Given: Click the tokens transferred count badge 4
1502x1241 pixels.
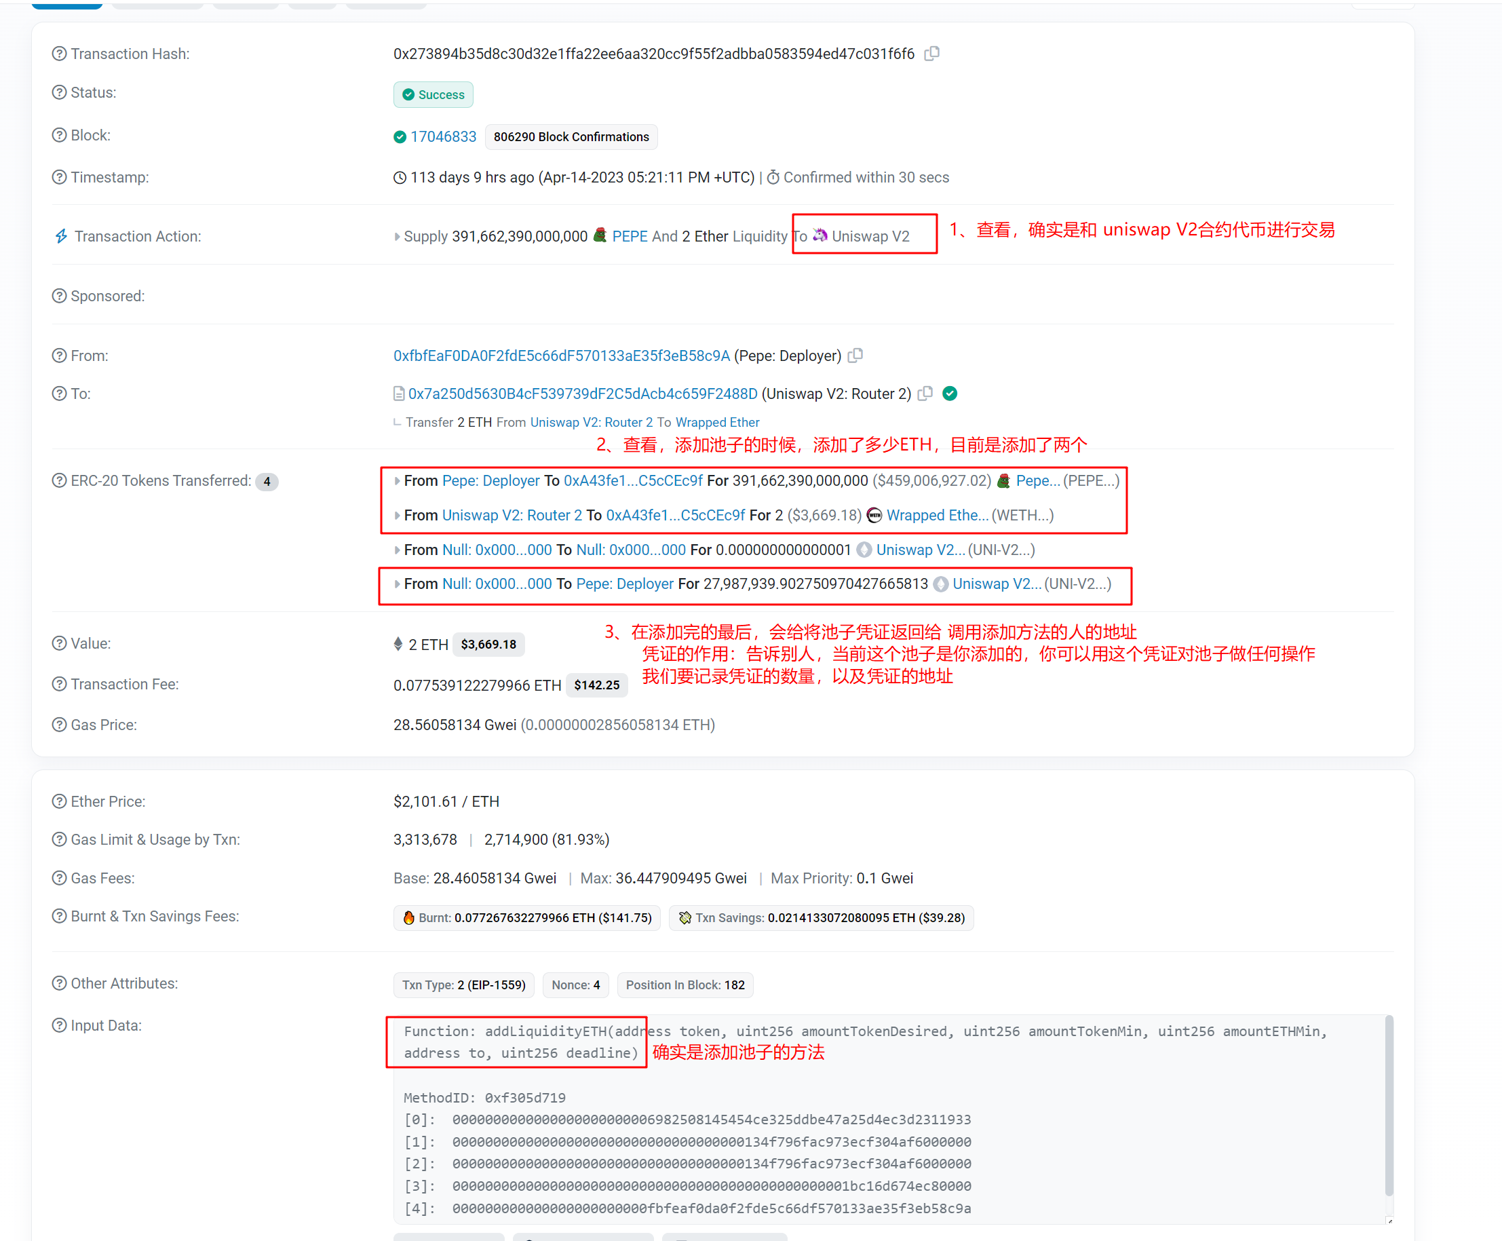Looking at the screenshot, I should [267, 481].
